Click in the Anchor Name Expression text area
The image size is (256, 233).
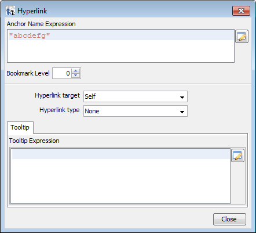120,46
